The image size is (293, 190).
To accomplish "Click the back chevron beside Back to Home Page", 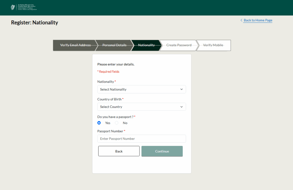I will point(241,20).
